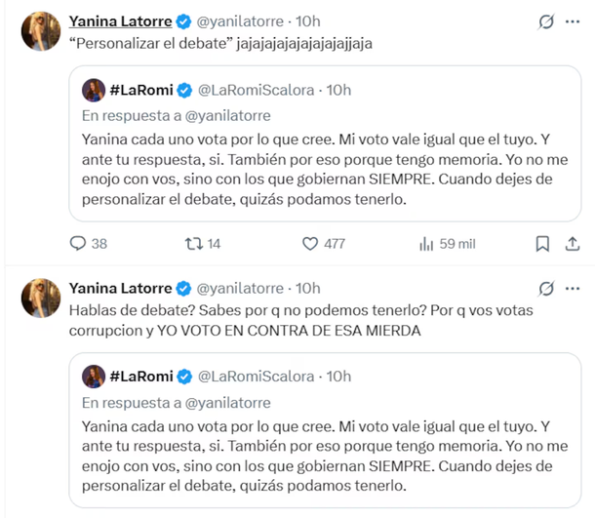Image resolution: width=595 pixels, height=518 pixels.
Task: Click the 10h timestamp of the first tweet
Action: pyautogui.click(x=306, y=21)
